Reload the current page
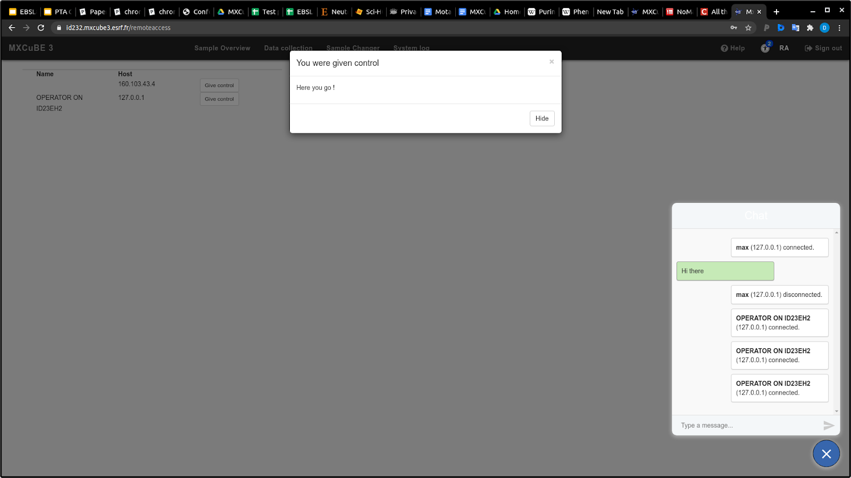 coord(41,28)
